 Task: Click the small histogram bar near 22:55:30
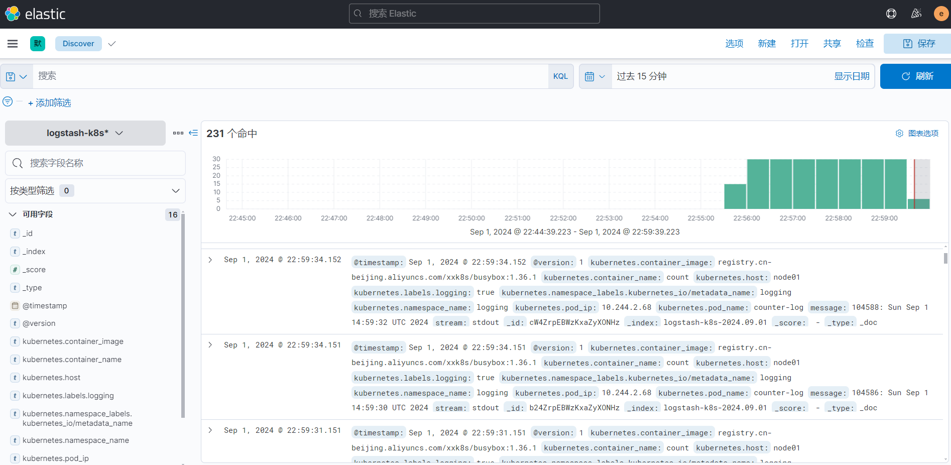[735, 196]
